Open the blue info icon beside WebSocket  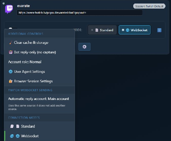click(x=159, y=30)
